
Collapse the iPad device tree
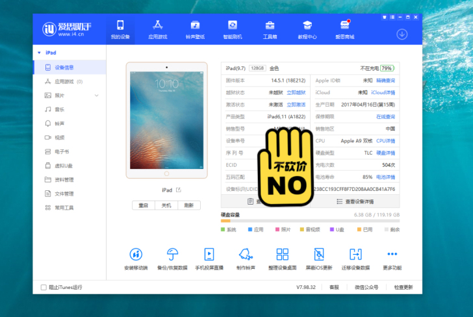click(x=39, y=53)
